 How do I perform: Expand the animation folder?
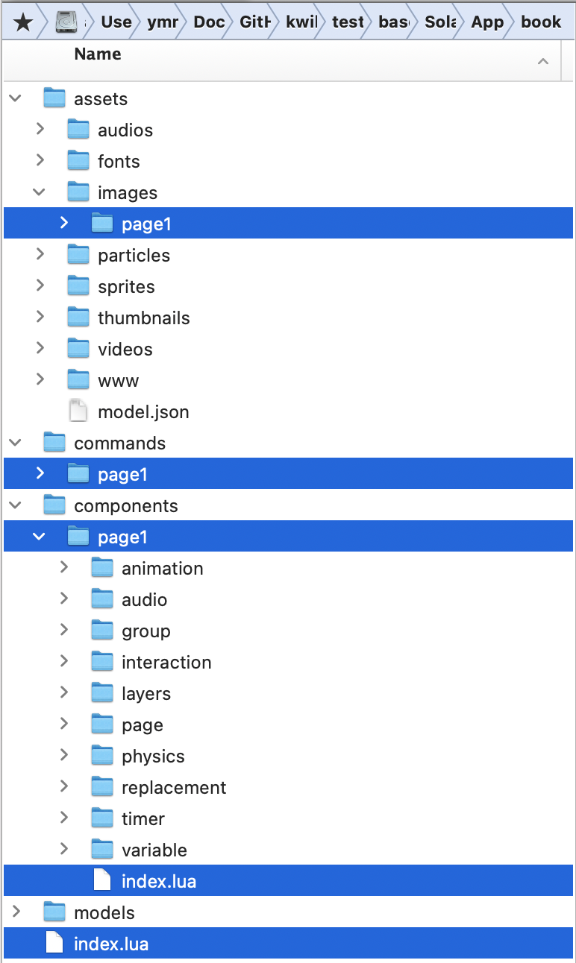coord(64,568)
